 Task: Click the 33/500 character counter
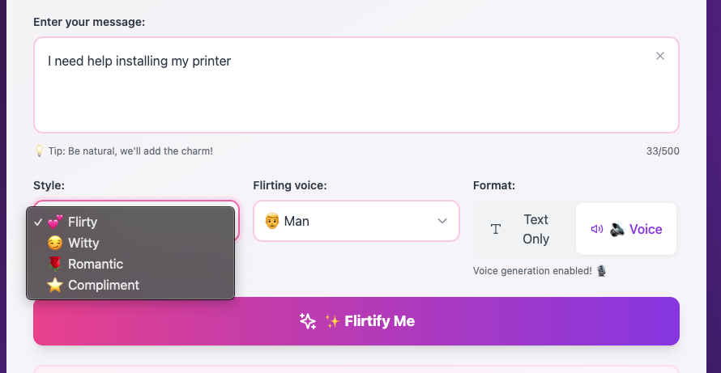click(663, 151)
